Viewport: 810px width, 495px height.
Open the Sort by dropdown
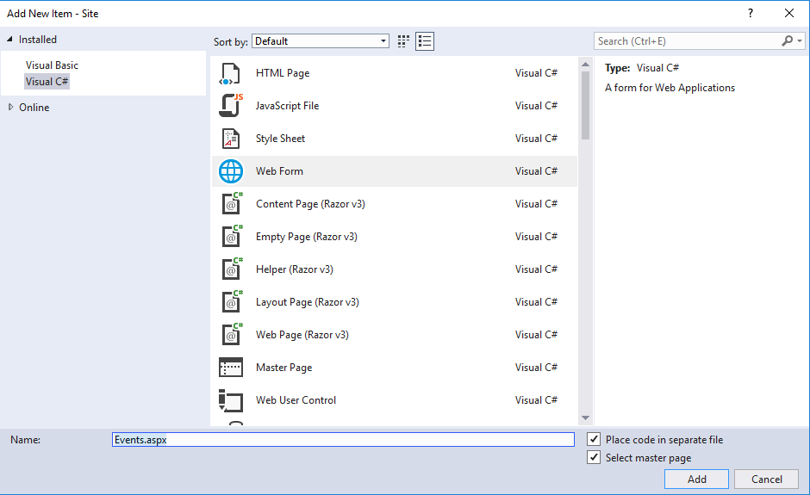point(321,41)
